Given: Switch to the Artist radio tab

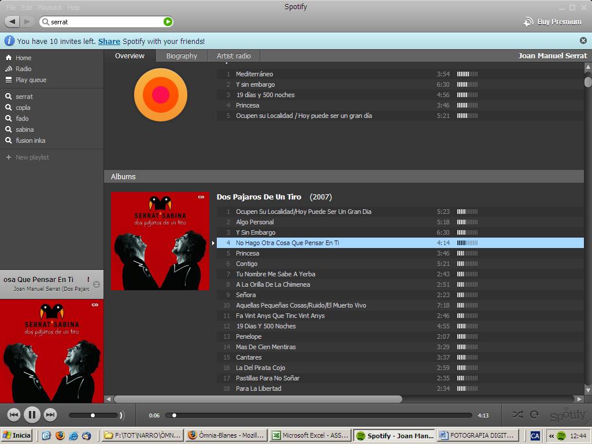Looking at the screenshot, I should pyautogui.click(x=234, y=56).
